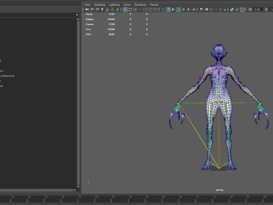This screenshot has height=205, width=273.
Task: Click the Isolate Select icon
Action: click(224, 9)
